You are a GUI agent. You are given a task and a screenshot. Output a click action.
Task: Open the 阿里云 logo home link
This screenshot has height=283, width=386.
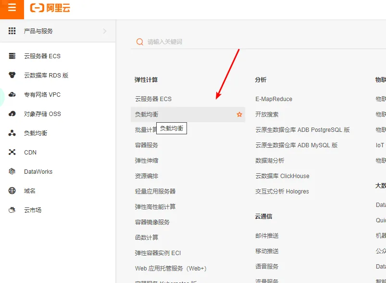(50, 8)
